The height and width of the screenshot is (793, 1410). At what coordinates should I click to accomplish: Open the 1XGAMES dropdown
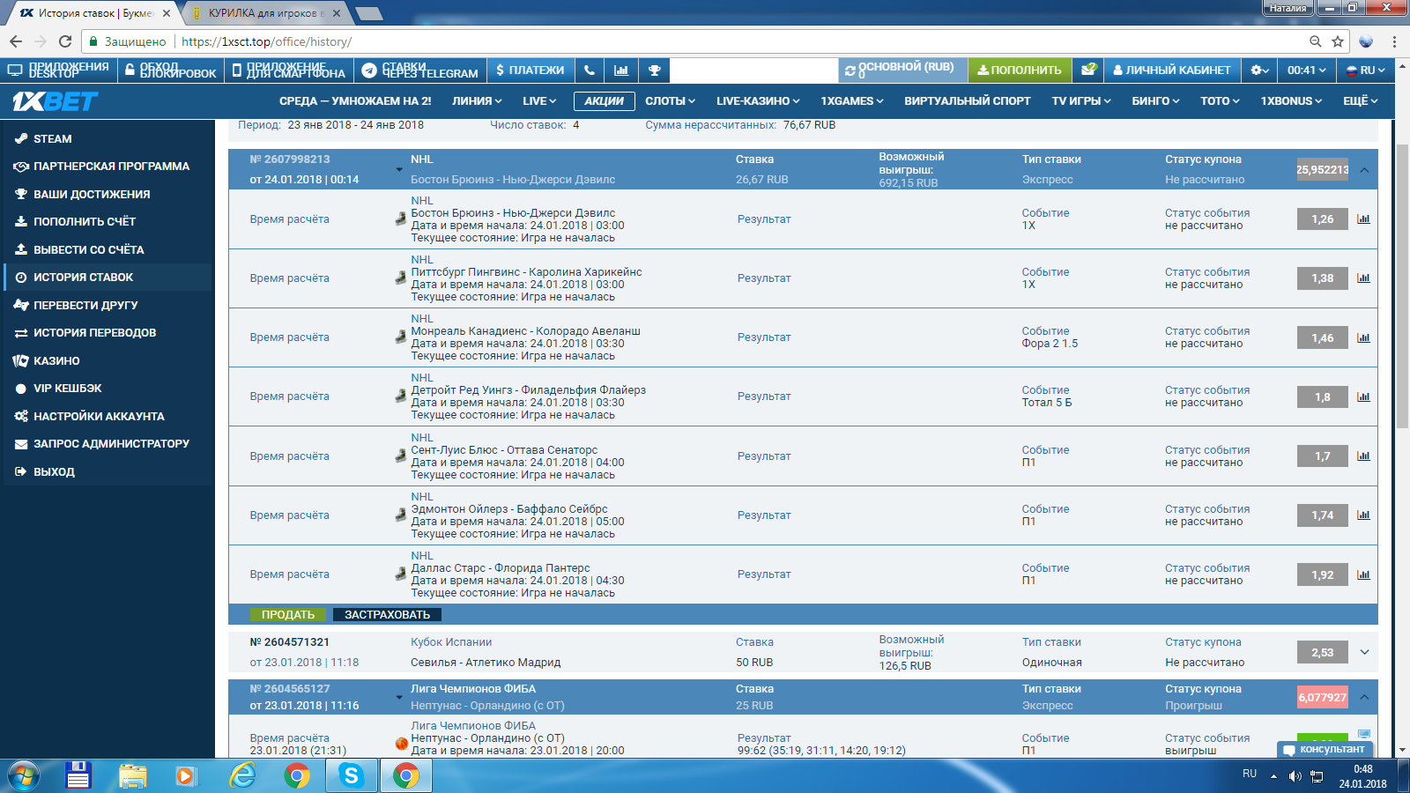click(852, 101)
